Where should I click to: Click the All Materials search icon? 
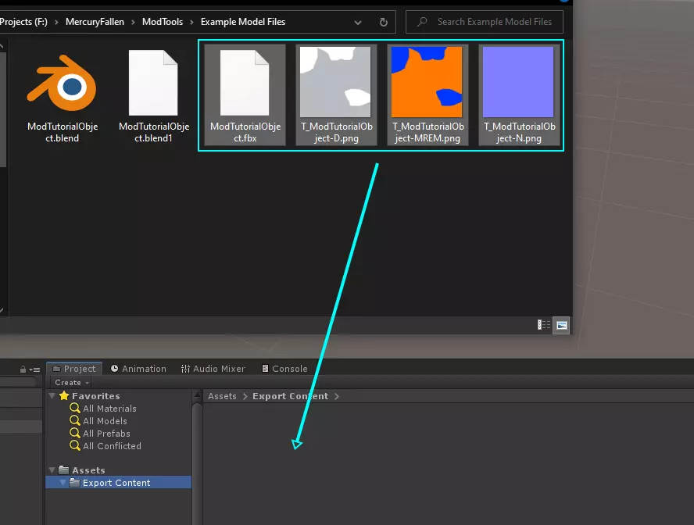[75, 409]
